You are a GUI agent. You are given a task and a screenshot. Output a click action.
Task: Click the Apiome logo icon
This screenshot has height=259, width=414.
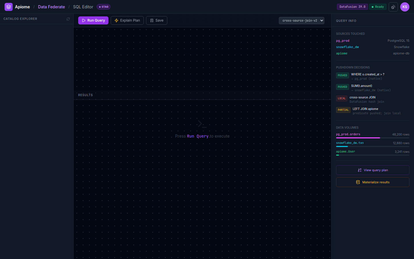tap(9, 7)
